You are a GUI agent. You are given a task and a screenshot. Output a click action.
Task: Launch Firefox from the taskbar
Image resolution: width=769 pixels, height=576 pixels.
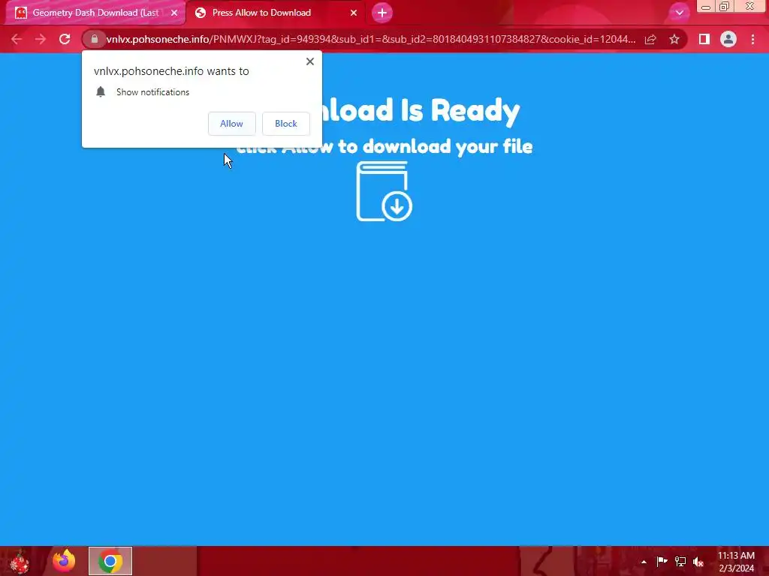64,561
